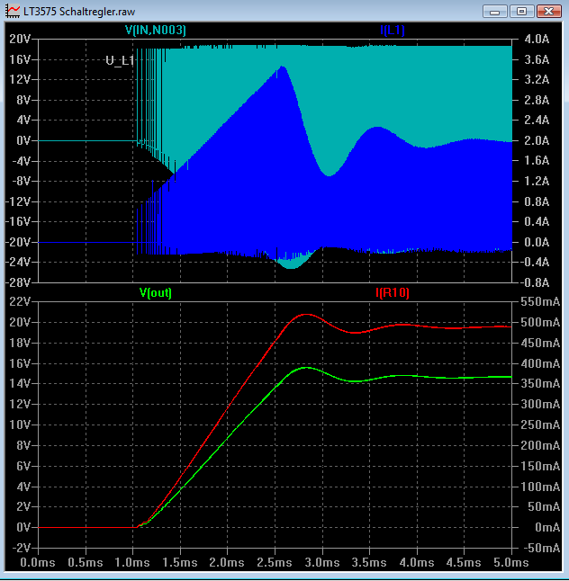Click the 22V label on lower left axis
This screenshot has height=581, width=569.
coord(20,301)
